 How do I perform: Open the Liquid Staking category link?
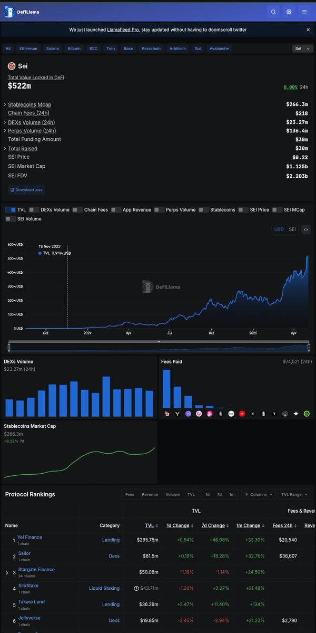104,588
